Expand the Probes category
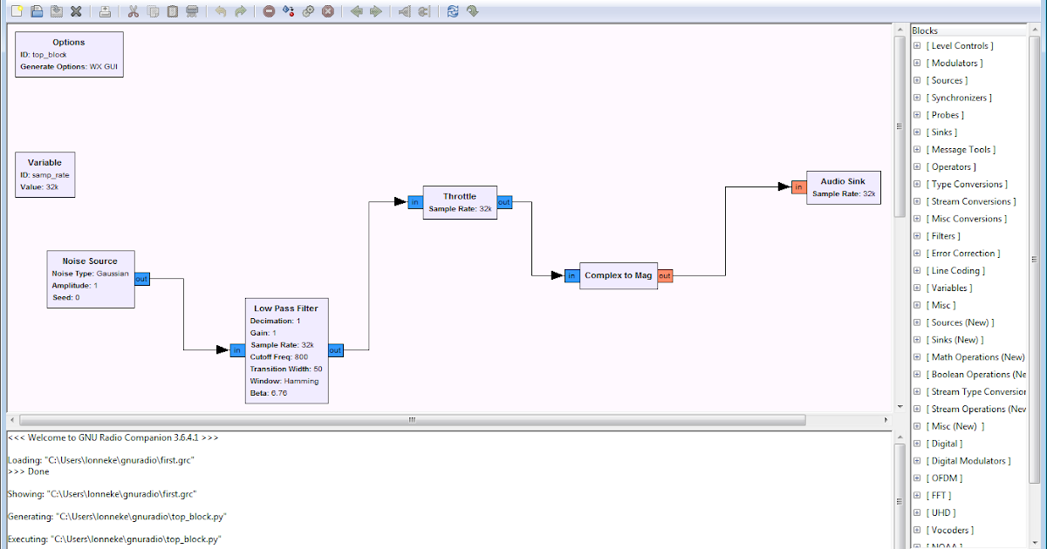This screenshot has height=549, width=1047. [917, 115]
